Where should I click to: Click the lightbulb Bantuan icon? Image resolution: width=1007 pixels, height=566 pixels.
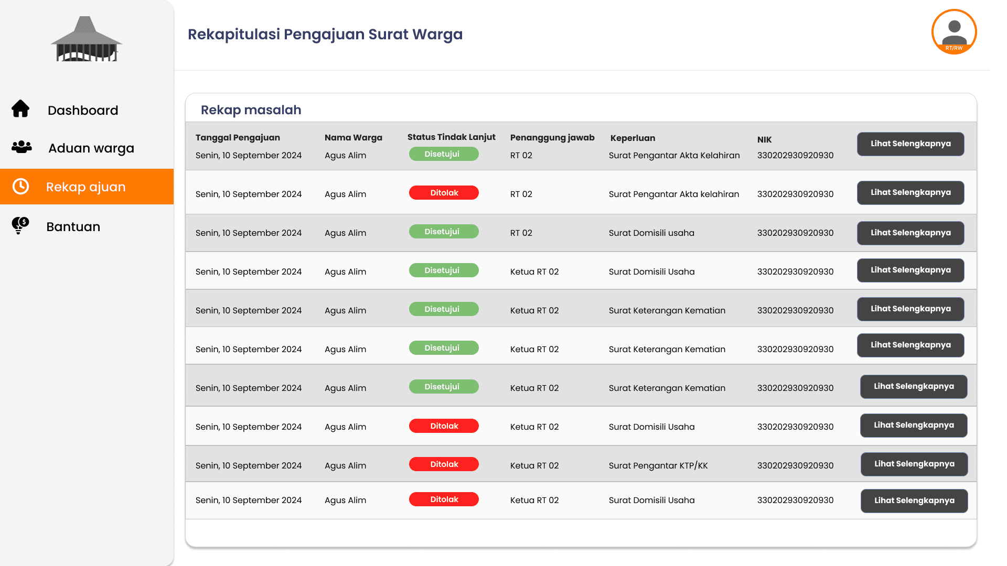(x=20, y=225)
